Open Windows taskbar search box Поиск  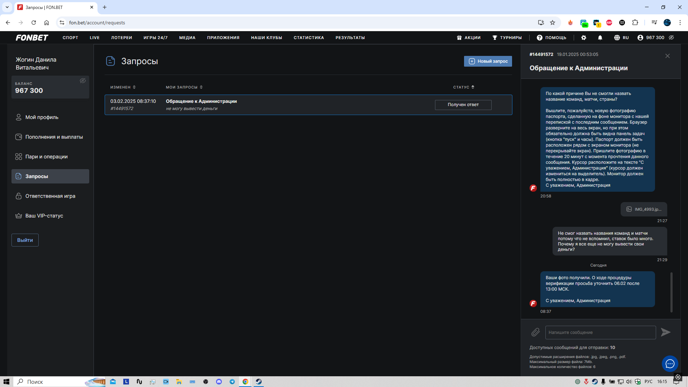(x=59, y=382)
